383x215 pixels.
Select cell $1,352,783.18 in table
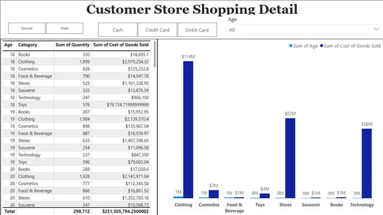(135, 198)
